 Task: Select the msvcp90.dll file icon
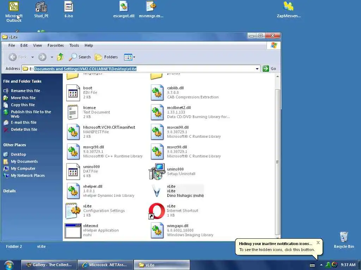[73, 152]
